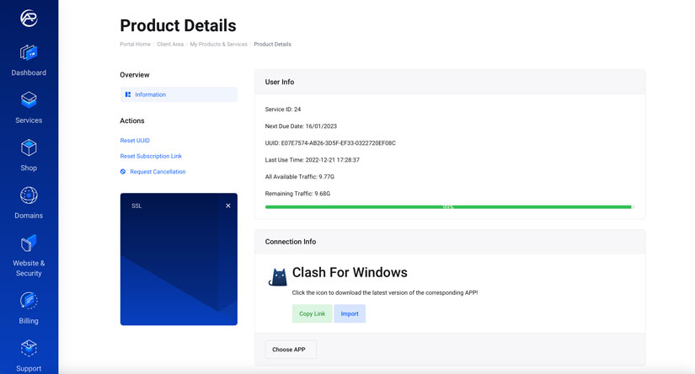Screen dimensions: 695x374
Task: Click Request Cancellation link
Action: coord(158,172)
